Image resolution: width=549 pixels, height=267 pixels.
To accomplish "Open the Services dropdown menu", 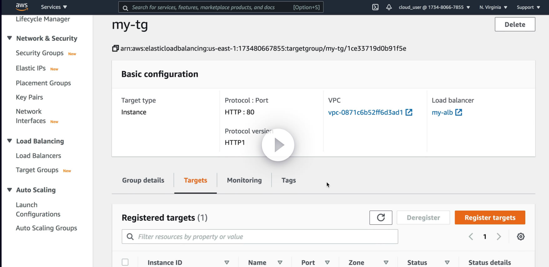I will click(54, 7).
